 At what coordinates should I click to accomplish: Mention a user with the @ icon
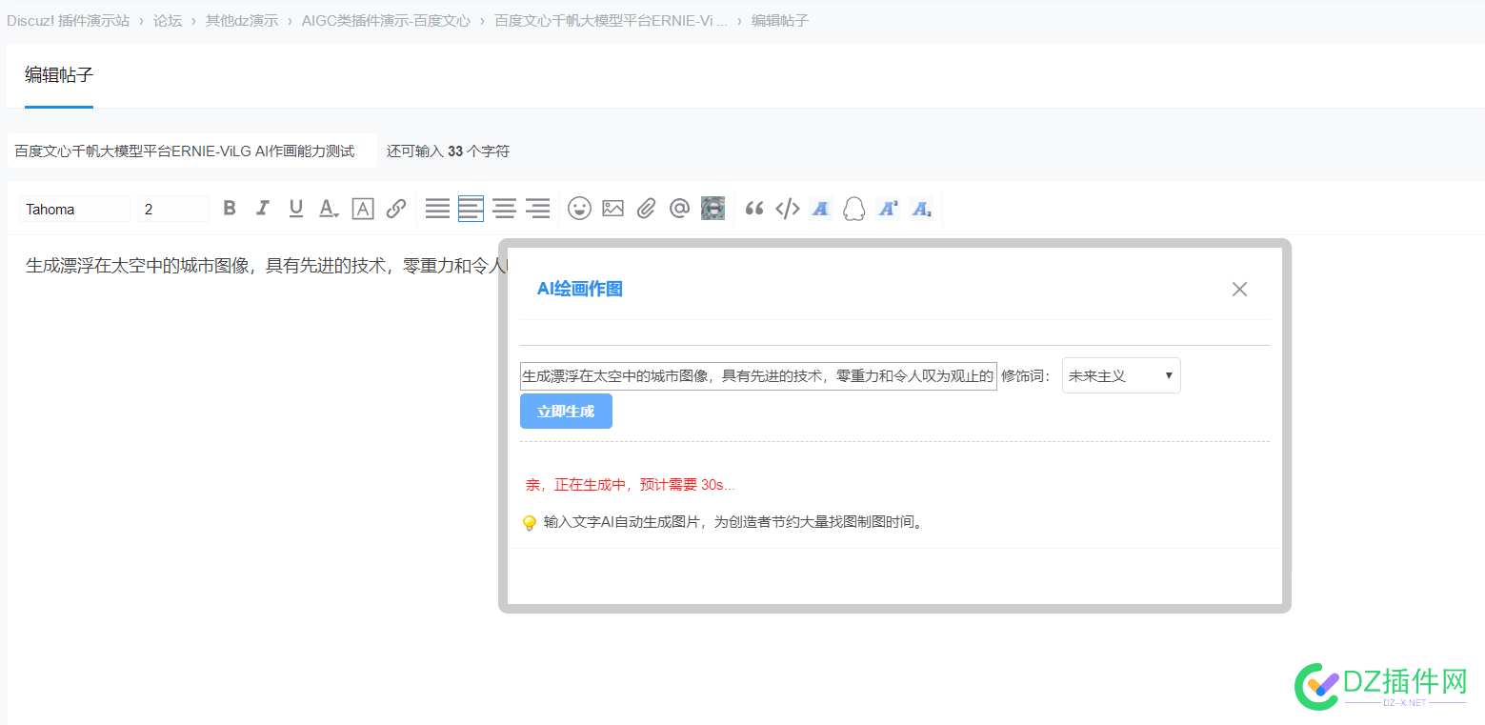[679, 208]
